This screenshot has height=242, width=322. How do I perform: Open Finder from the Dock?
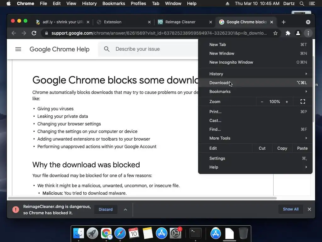[78, 233]
